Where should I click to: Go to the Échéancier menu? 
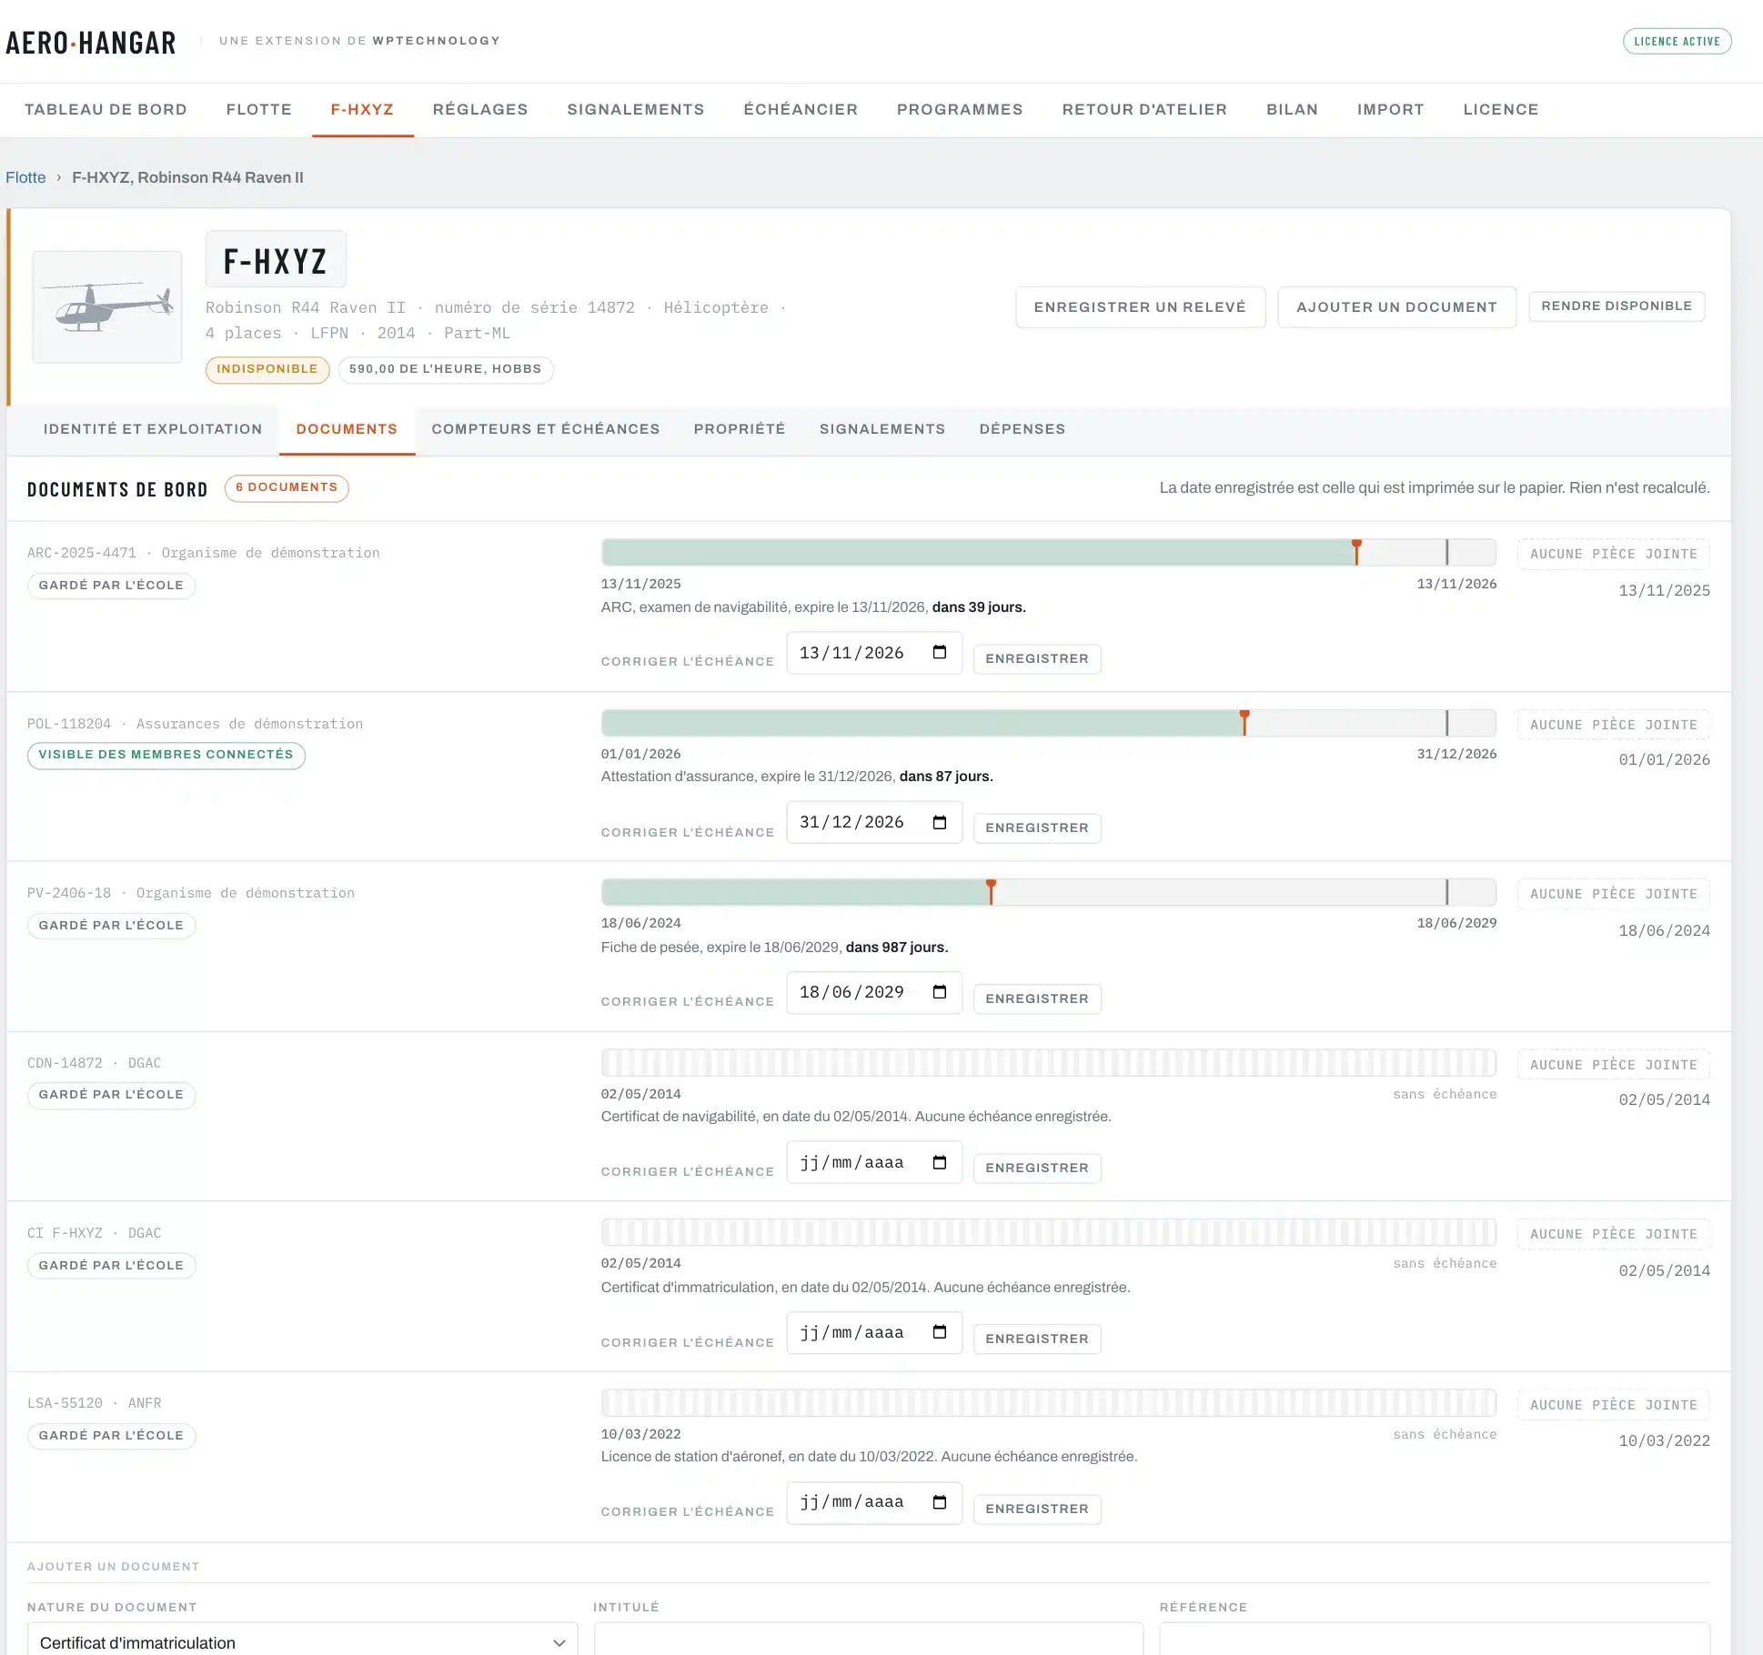click(801, 109)
